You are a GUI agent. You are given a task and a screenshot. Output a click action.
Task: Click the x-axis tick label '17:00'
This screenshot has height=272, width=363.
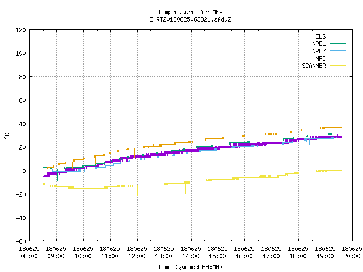(271, 256)
